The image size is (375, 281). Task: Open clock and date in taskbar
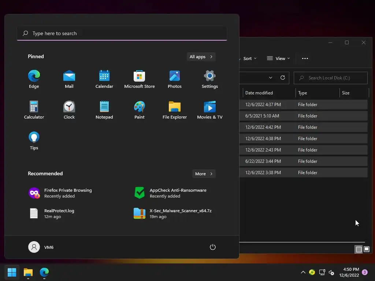pos(349,272)
